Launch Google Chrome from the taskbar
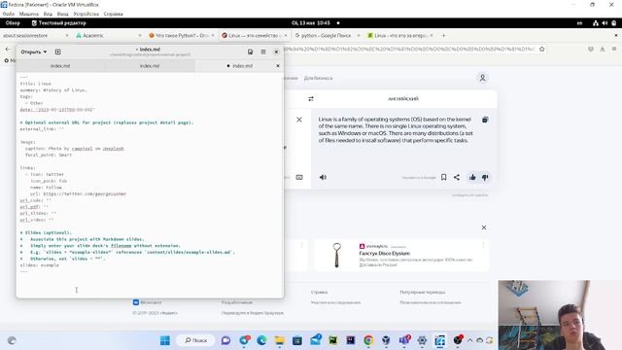Screen dimensions: 622x350 click(x=368, y=340)
